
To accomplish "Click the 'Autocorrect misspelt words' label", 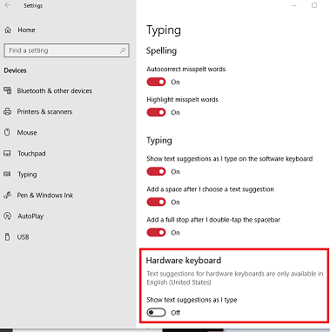I will coord(186,69).
